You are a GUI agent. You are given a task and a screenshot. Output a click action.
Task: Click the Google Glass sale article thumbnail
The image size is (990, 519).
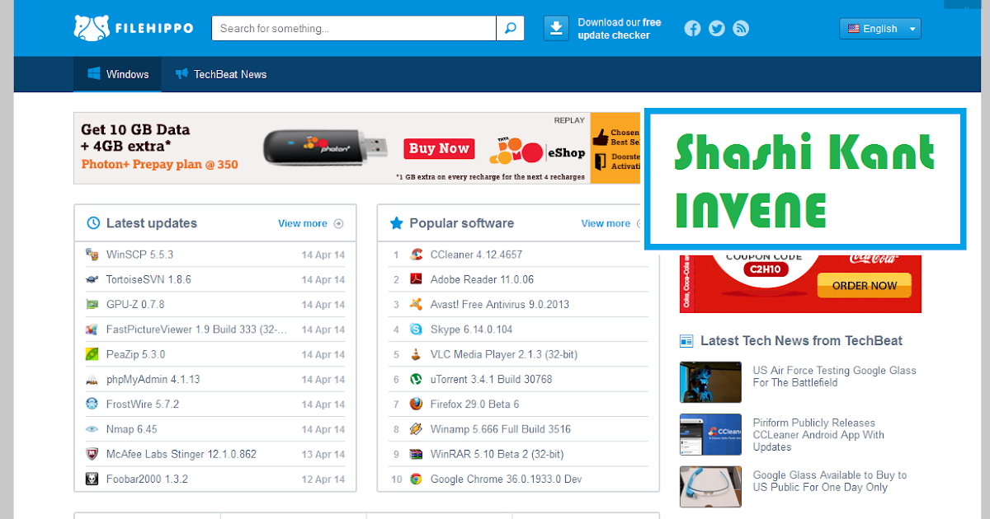710,487
